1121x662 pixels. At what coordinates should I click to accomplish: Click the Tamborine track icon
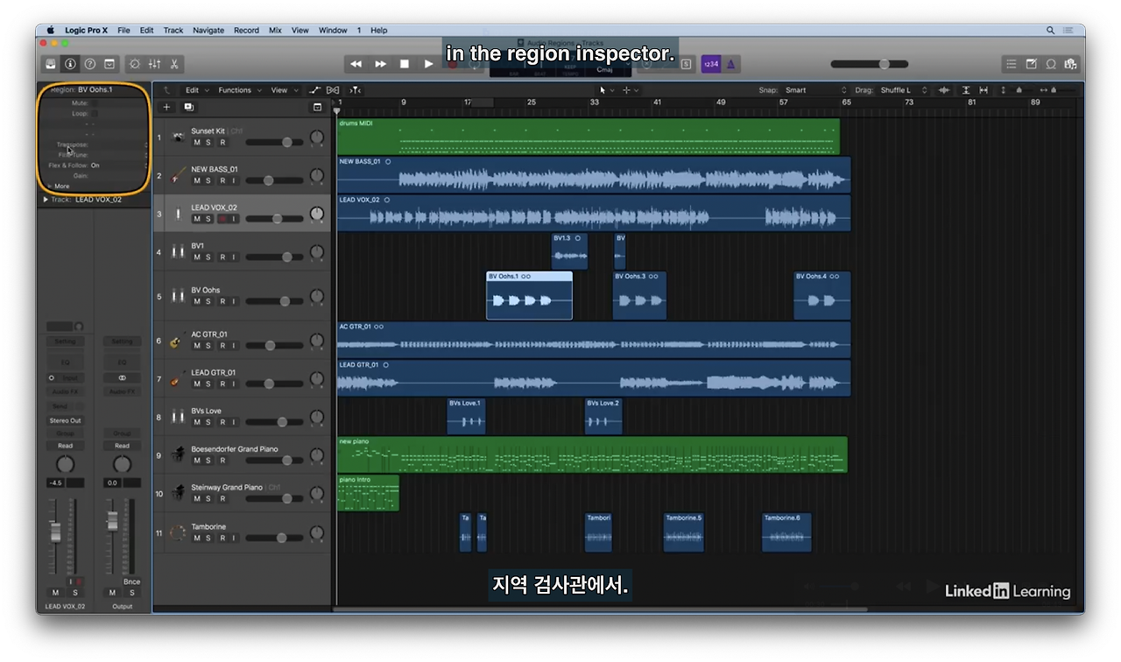pyautogui.click(x=179, y=532)
